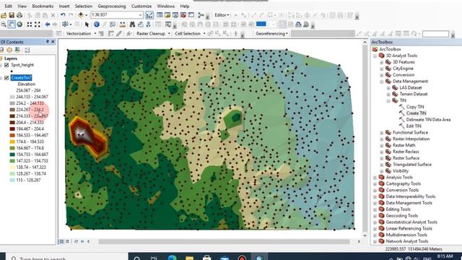Toggle the Spot_height layer checkbox

6,65
